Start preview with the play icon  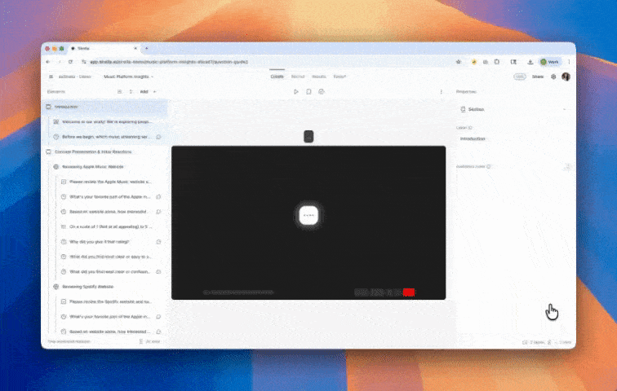tap(296, 91)
